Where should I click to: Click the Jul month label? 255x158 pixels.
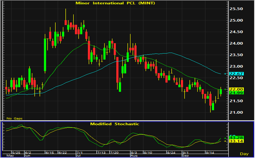tap(78, 155)
